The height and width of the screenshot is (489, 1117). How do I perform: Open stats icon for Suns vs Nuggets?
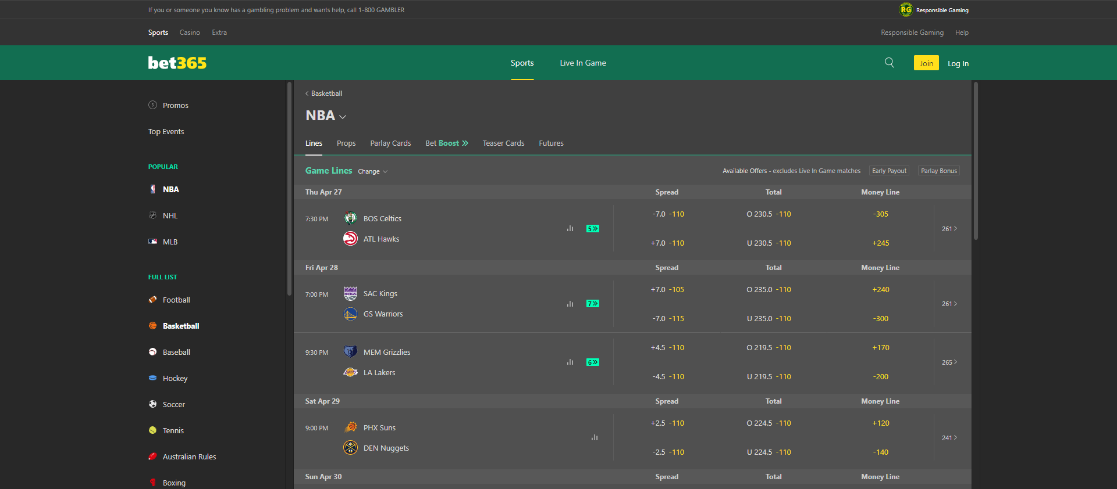(595, 438)
